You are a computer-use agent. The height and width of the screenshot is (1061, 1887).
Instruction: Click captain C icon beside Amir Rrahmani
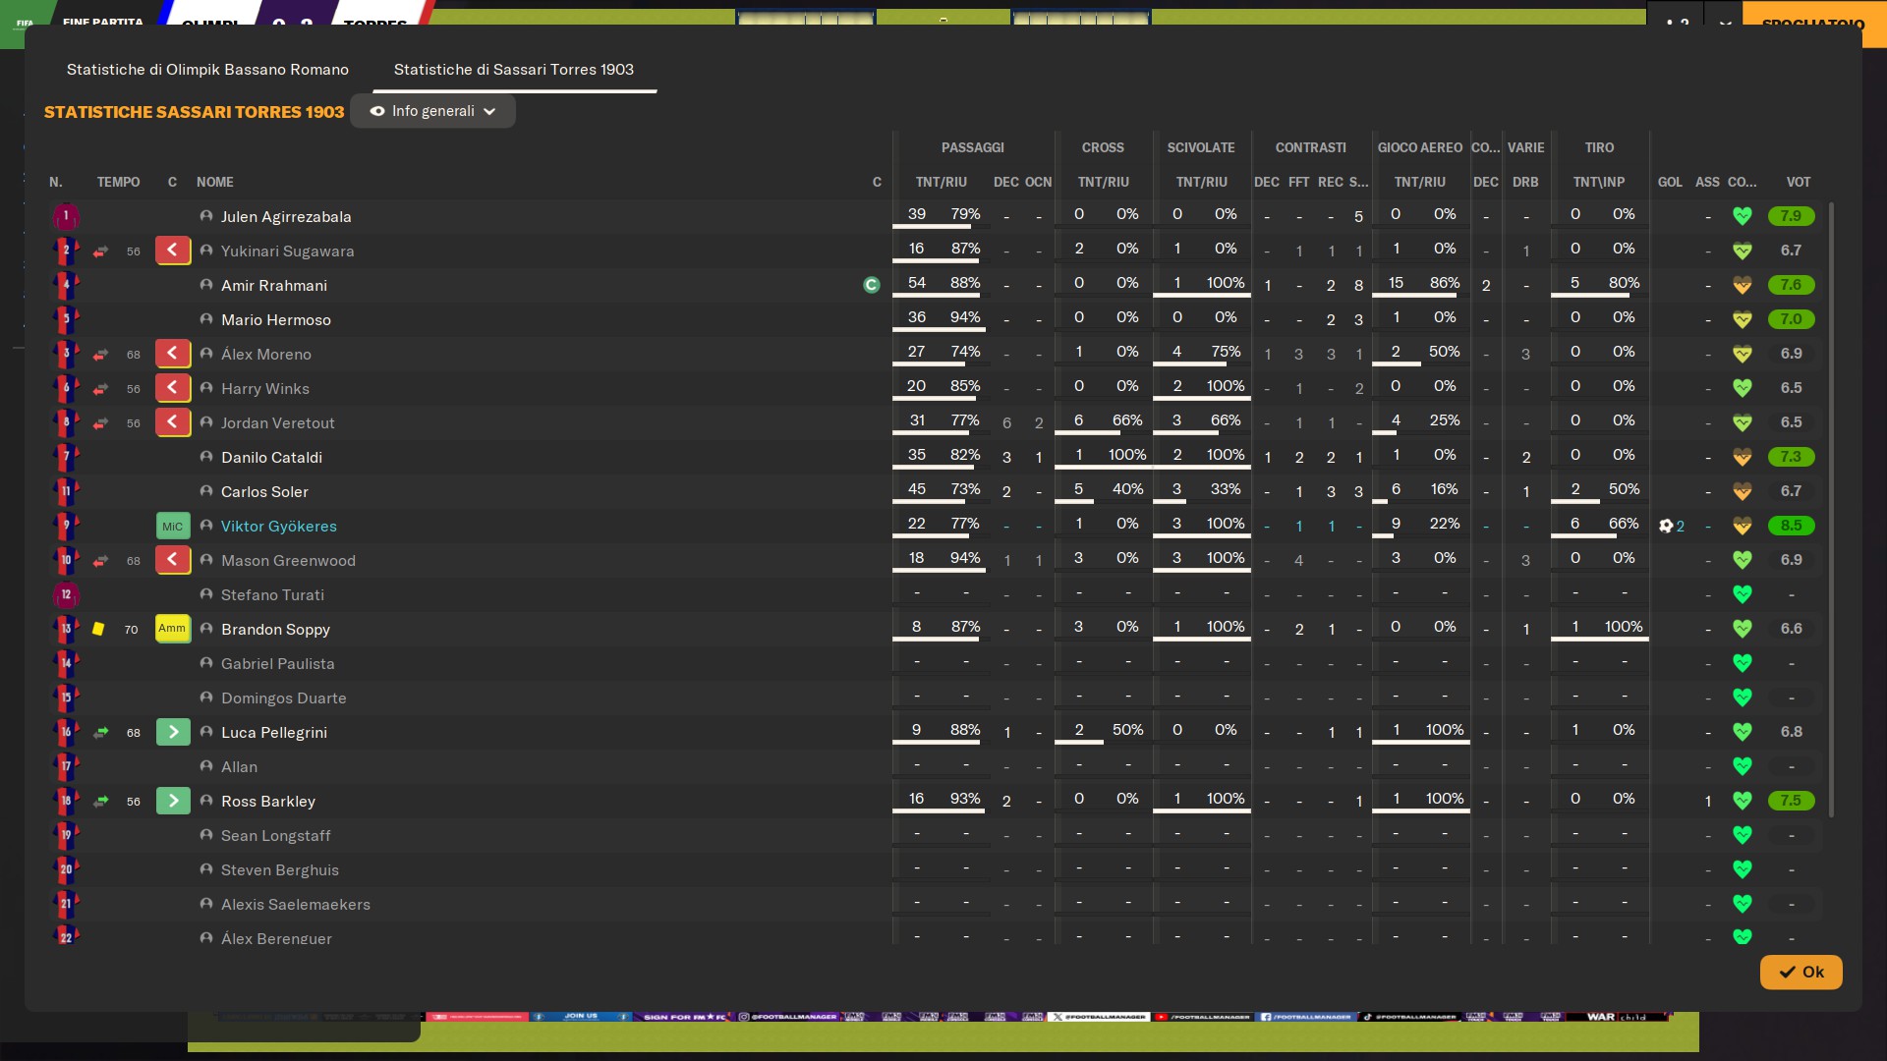click(871, 285)
